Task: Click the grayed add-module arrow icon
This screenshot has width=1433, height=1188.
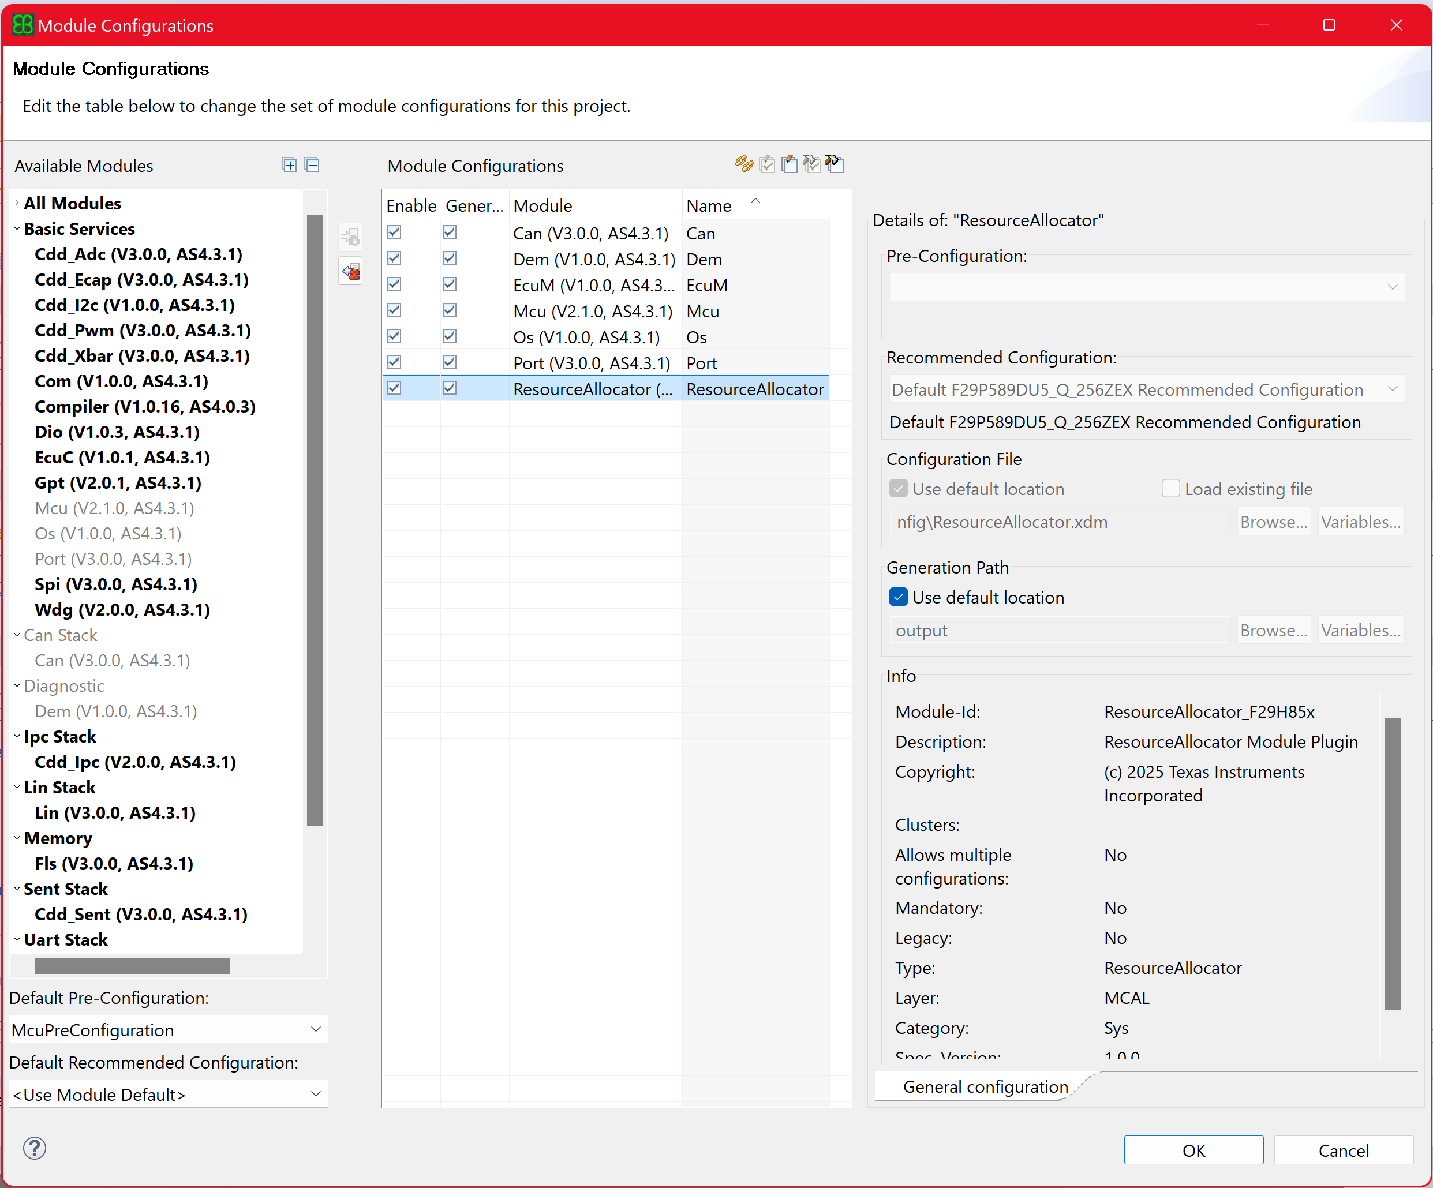Action: click(x=351, y=238)
